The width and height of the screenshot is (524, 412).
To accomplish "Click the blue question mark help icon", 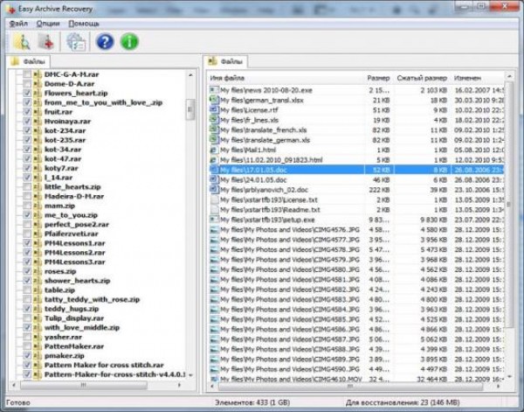I will tap(105, 42).
